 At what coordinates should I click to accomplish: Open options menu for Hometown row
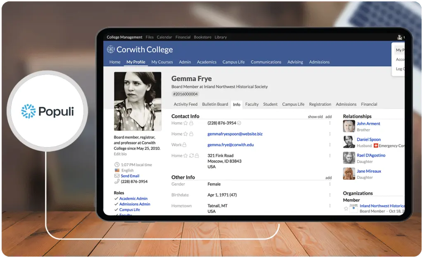(330, 206)
